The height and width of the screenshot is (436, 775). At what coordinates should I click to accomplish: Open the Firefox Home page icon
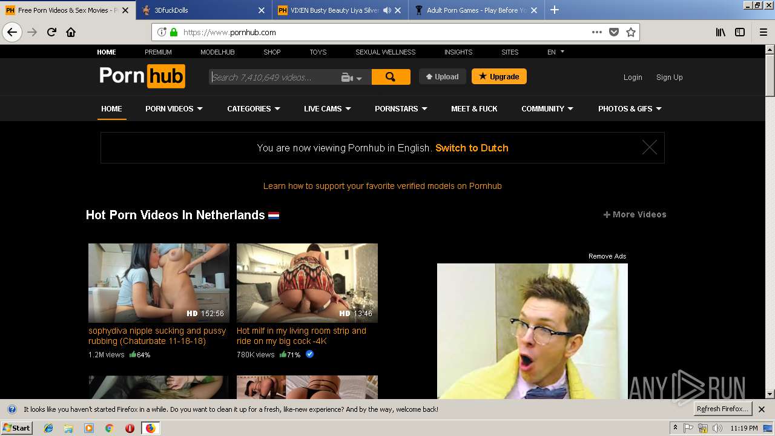(71, 32)
